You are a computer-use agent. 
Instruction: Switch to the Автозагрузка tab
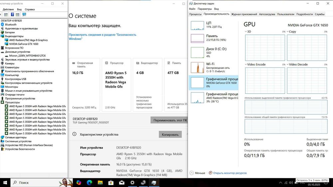click(x=267, y=14)
